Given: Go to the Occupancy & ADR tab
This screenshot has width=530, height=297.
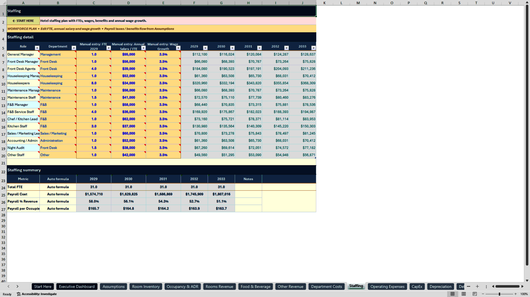Looking at the screenshot, I should (x=182, y=287).
